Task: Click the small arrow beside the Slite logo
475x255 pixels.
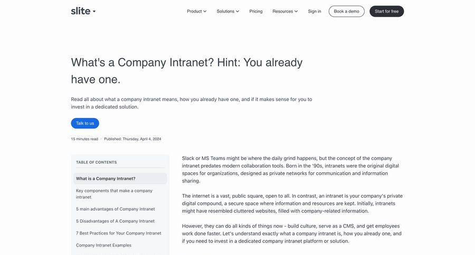Action: [x=94, y=11]
